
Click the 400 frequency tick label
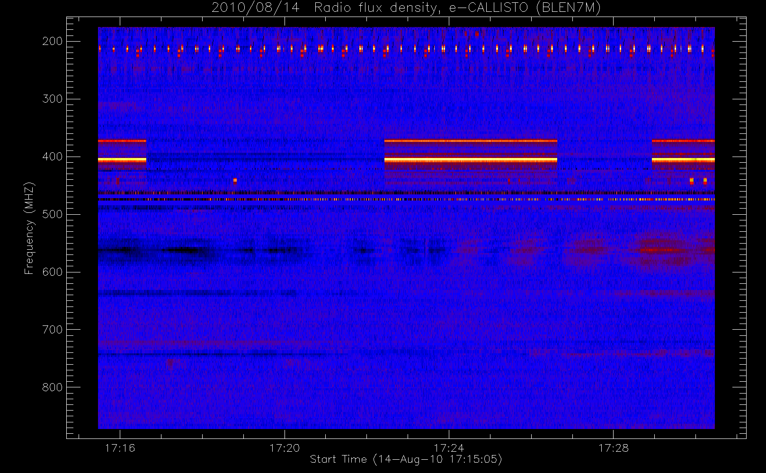(x=52, y=157)
